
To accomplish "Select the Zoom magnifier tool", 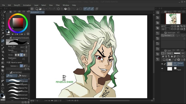I will [3, 15].
